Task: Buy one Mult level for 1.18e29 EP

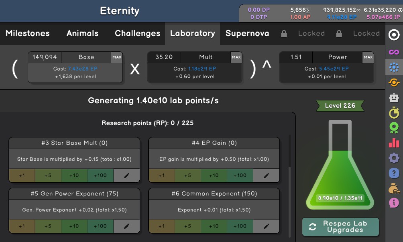Action: (x=195, y=73)
